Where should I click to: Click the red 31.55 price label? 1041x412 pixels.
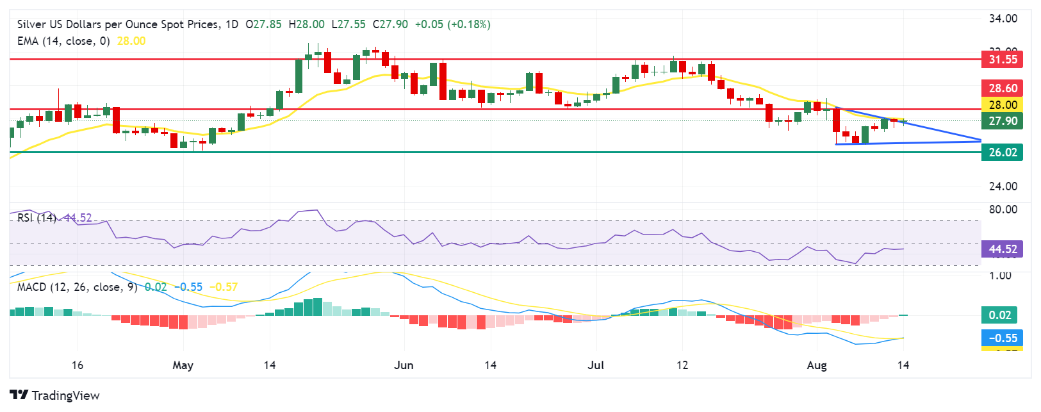[1002, 60]
